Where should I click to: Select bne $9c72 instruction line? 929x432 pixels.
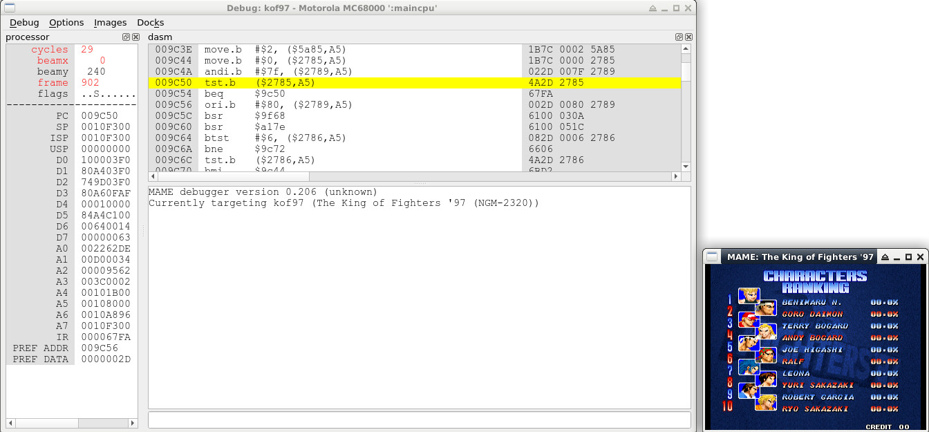tap(415, 149)
